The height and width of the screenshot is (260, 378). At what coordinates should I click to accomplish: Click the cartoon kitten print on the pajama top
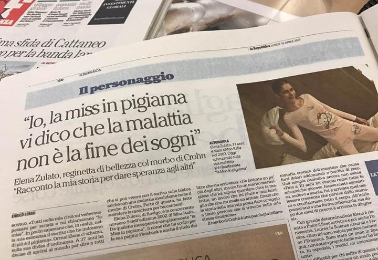324,119
